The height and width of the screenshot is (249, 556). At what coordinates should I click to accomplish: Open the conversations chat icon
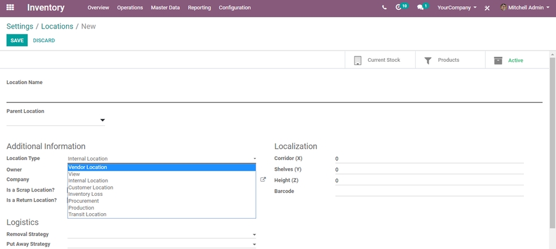coord(421,7)
